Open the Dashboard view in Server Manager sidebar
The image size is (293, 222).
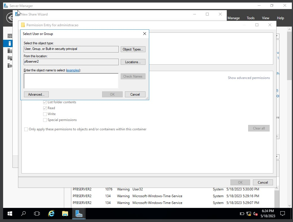pos(9,36)
